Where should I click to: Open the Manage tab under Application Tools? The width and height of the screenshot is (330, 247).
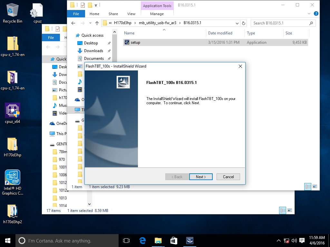pos(157,14)
